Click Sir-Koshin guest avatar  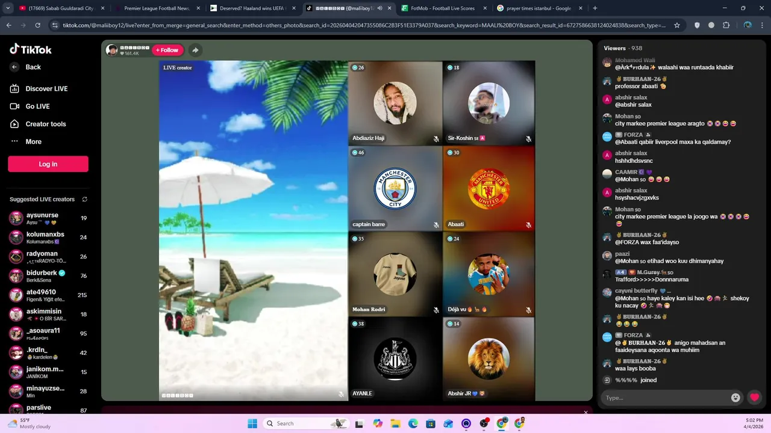(x=489, y=103)
